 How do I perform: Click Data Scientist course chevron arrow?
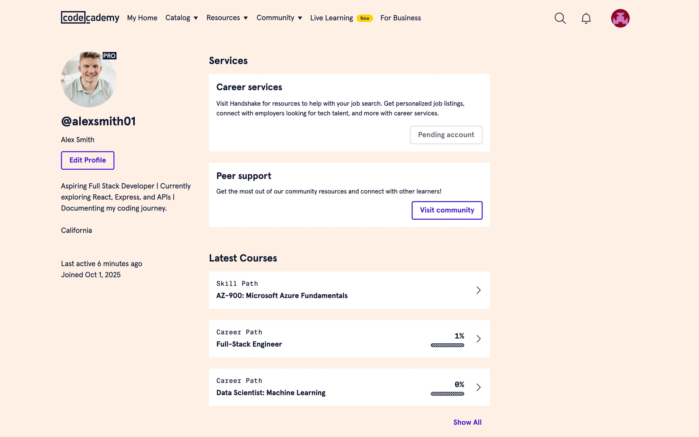[478, 387]
